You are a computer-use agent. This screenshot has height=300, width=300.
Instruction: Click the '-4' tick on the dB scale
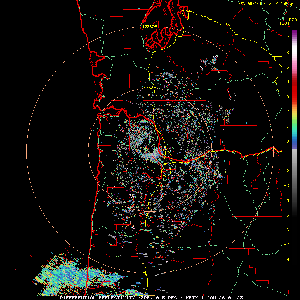pyautogui.click(x=286, y=200)
